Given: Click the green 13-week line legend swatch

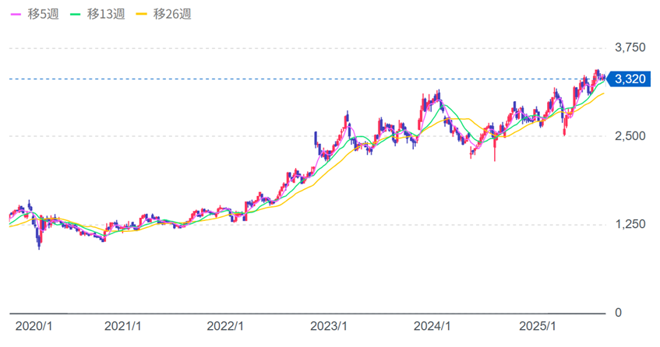Looking at the screenshot, I should (76, 14).
